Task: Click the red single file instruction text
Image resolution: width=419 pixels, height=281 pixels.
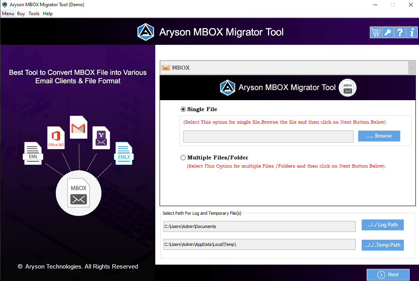Action: [x=285, y=122]
